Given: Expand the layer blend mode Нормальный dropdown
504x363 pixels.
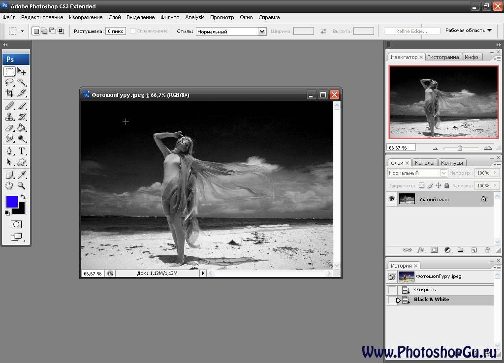Looking at the screenshot, I should pyautogui.click(x=417, y=173).
